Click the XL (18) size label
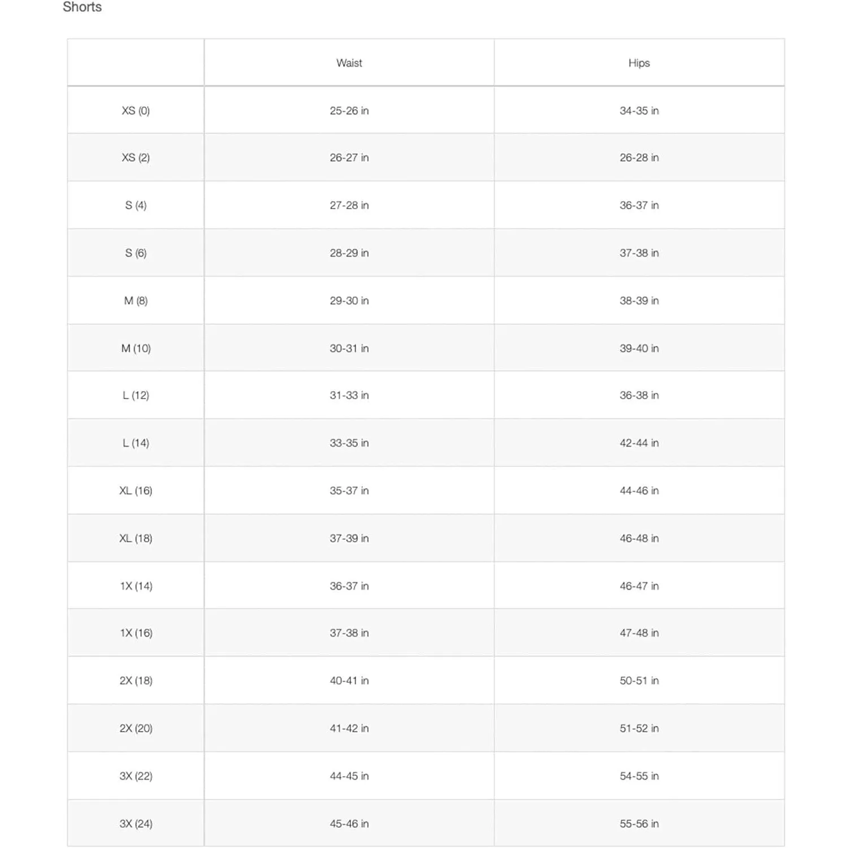This screenshot has width=848, height=848. (136, 538)
